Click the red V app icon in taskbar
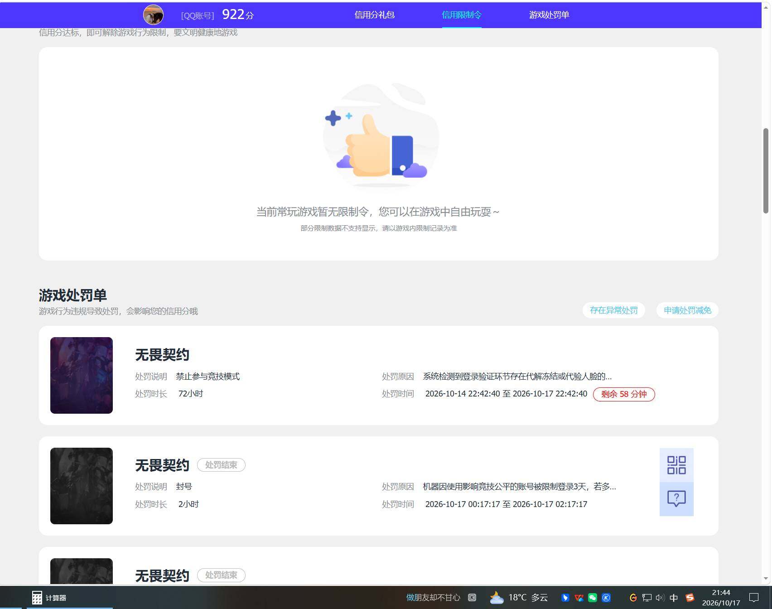Viewport: 772px width, 609px height. pyautogui.click(x=579, y=598)
